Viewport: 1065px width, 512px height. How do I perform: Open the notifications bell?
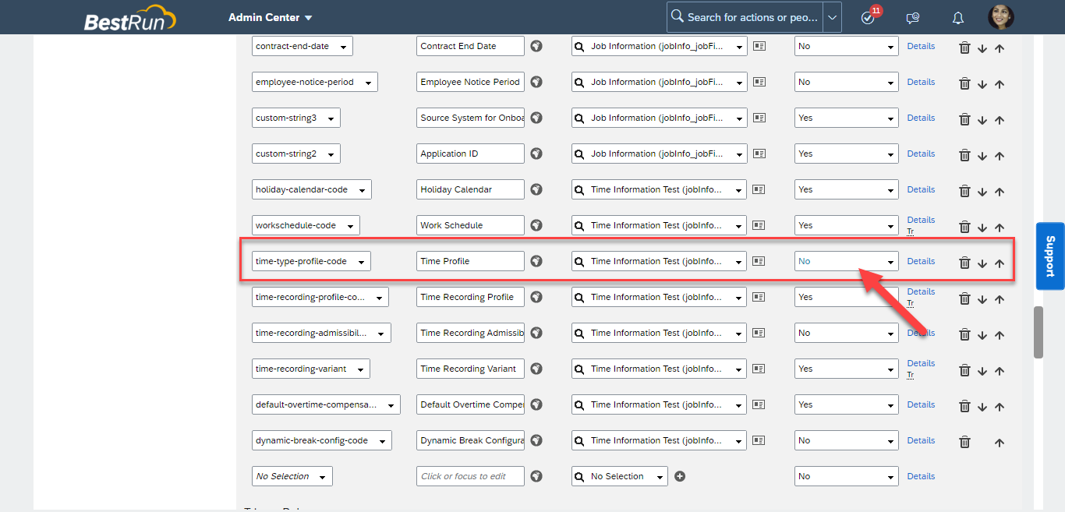(958, 18)
